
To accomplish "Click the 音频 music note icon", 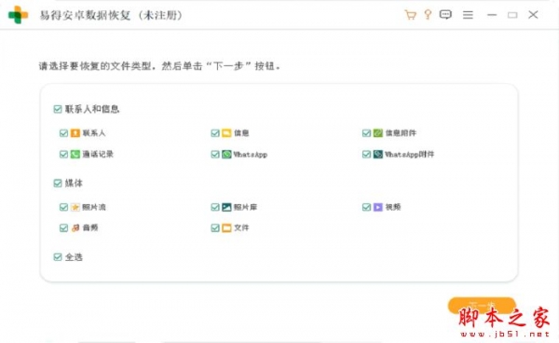I will (x=75, y=227).
